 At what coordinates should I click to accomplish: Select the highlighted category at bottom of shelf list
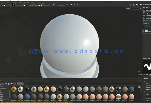point(4,100)
